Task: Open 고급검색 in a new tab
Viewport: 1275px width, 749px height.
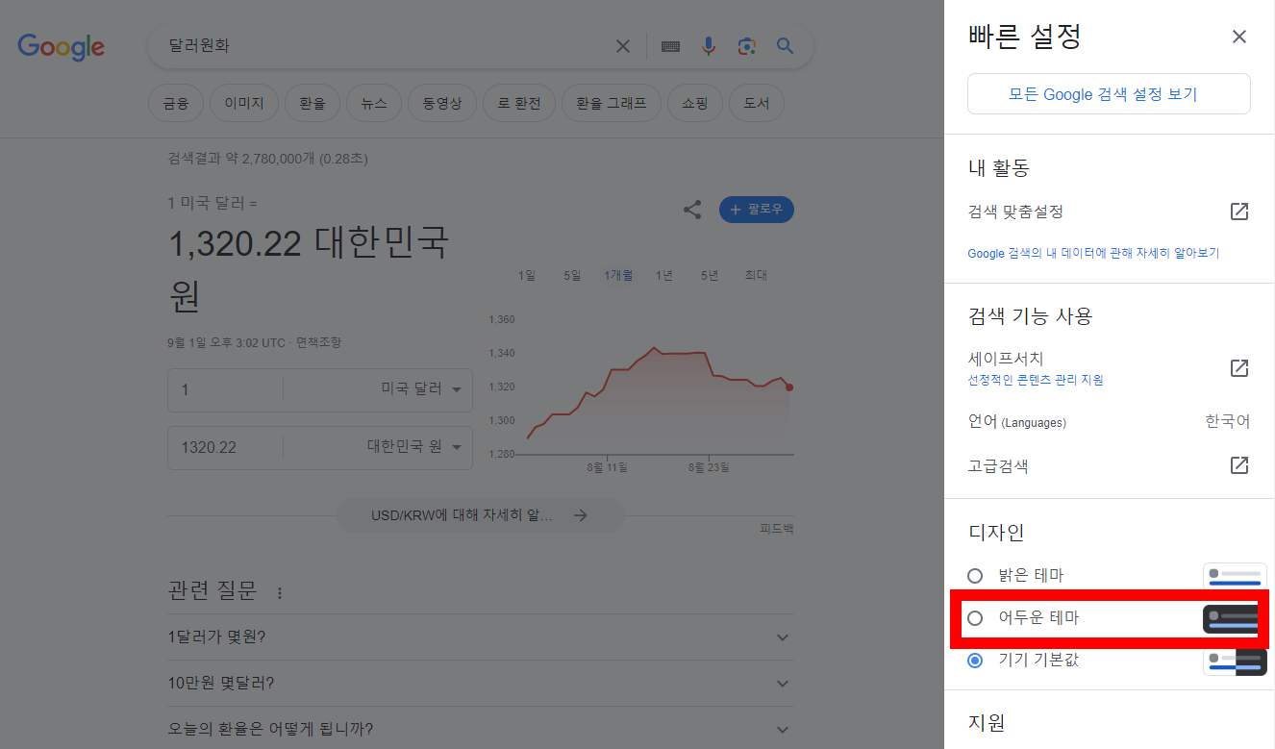Action: coord(1240,465)
